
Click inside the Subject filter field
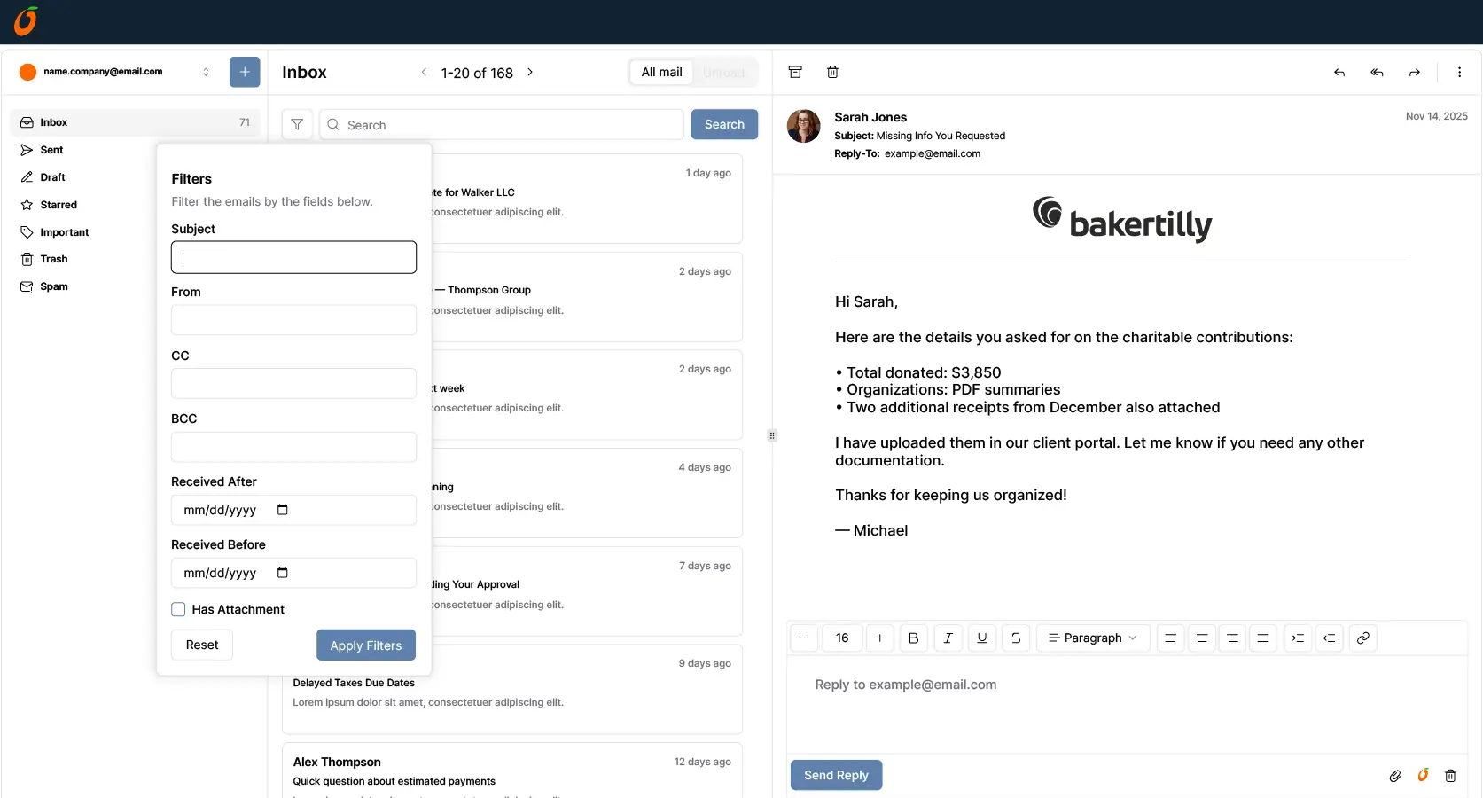[293, 257]
